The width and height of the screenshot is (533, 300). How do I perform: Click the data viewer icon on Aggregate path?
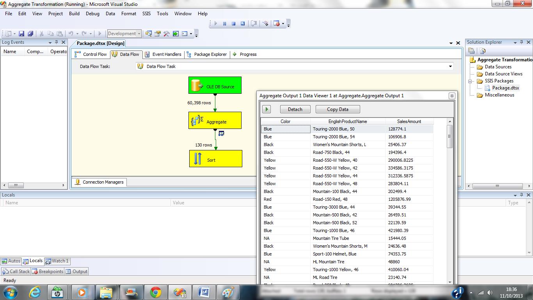221,134
